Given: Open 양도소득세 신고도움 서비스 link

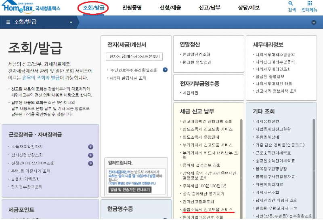Looking at the screenshot, I should pos(208,129).
